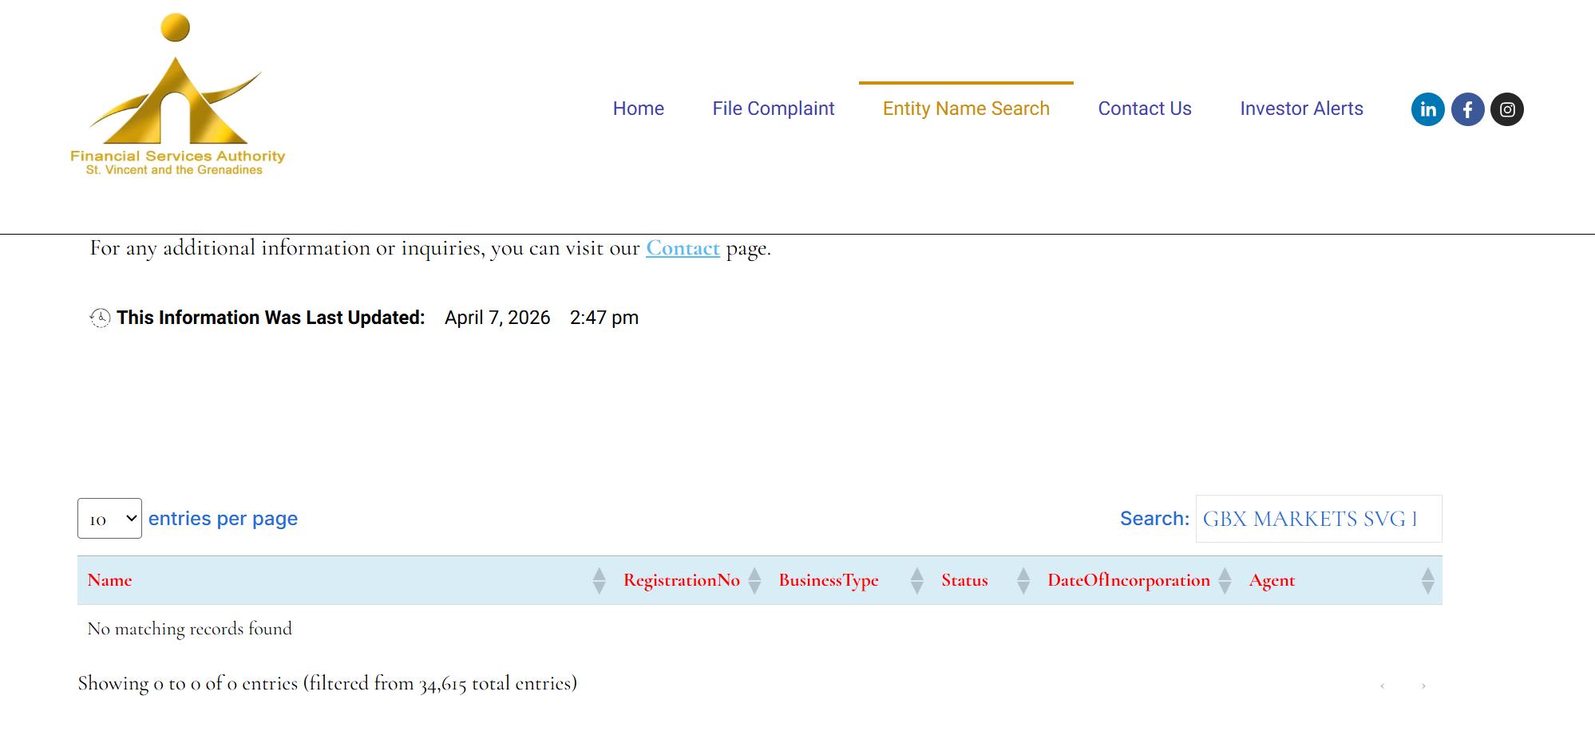This screenshot has width=1595, height=731.
Task: Click the Name column header
Action: 346,580
